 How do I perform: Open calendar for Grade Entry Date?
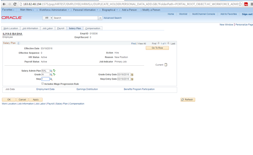click(132, 75)
